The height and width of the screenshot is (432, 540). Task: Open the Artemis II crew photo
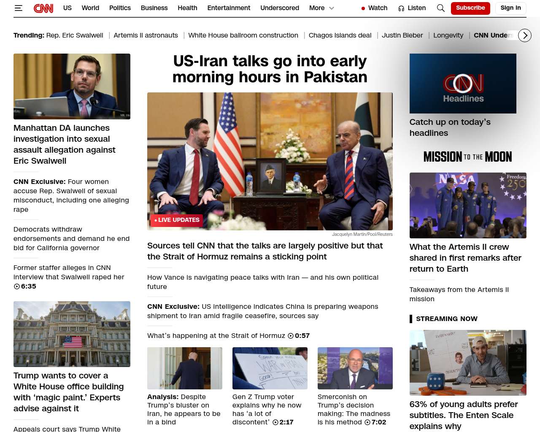(x=468, y=205)
